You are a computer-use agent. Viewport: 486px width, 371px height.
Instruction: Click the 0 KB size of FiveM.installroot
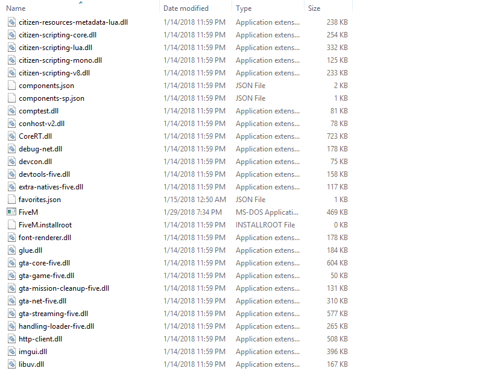(341, 225)
